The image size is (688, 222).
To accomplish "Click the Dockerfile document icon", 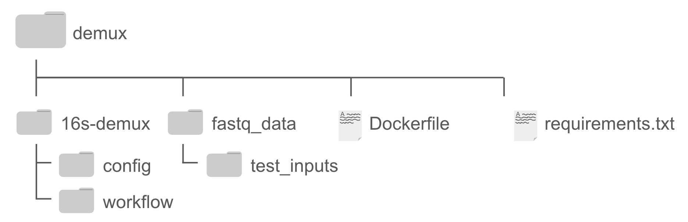I will tap(350, 126).
